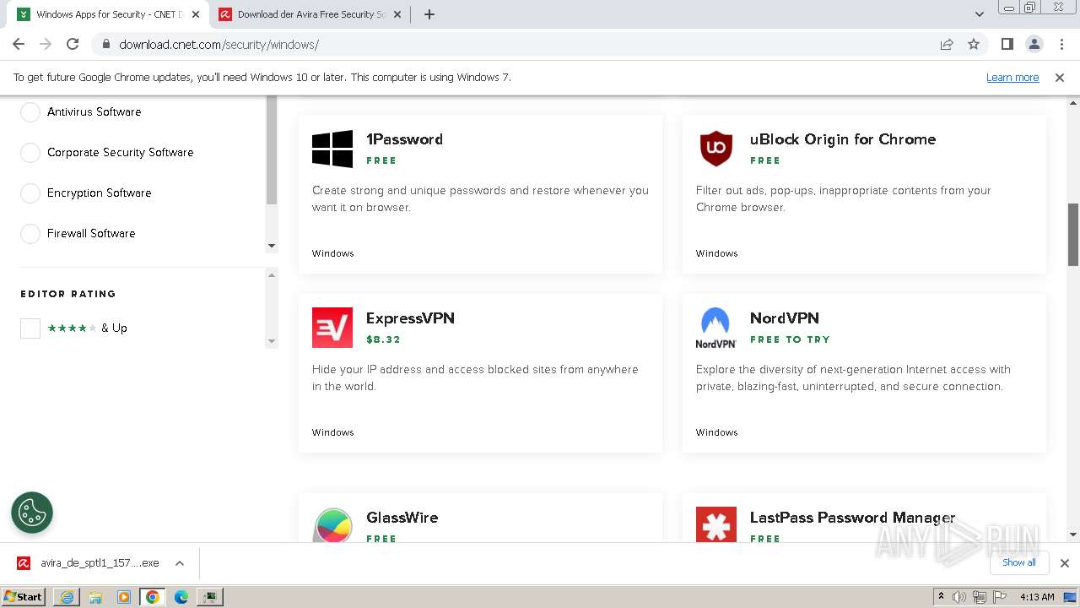
Task: Open Microsoft Edge from taskbar
Action: tap(181, 597)
